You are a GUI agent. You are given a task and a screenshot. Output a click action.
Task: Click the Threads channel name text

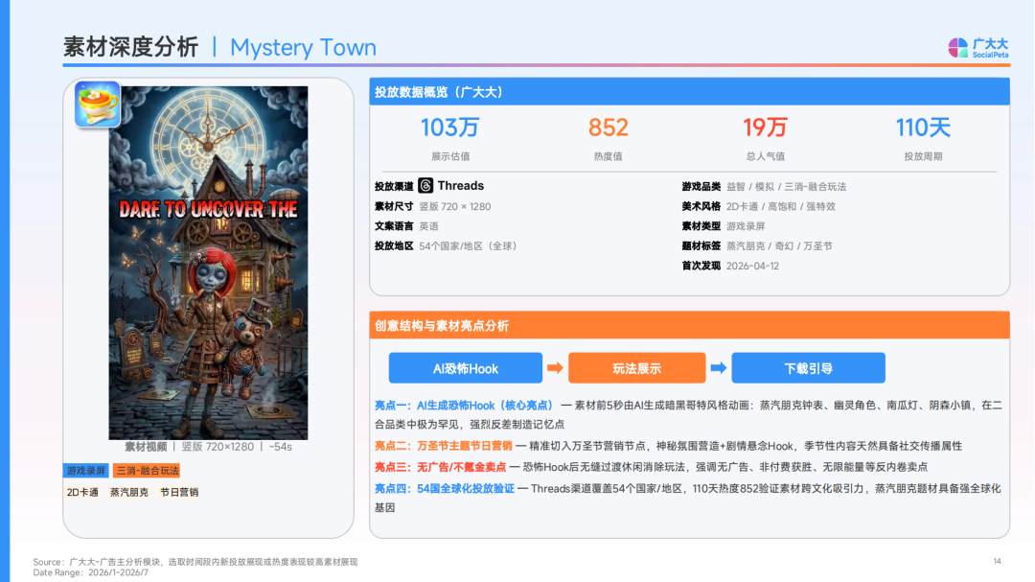461,186
